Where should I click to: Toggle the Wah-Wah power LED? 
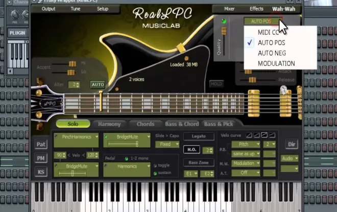pos(224,21)
